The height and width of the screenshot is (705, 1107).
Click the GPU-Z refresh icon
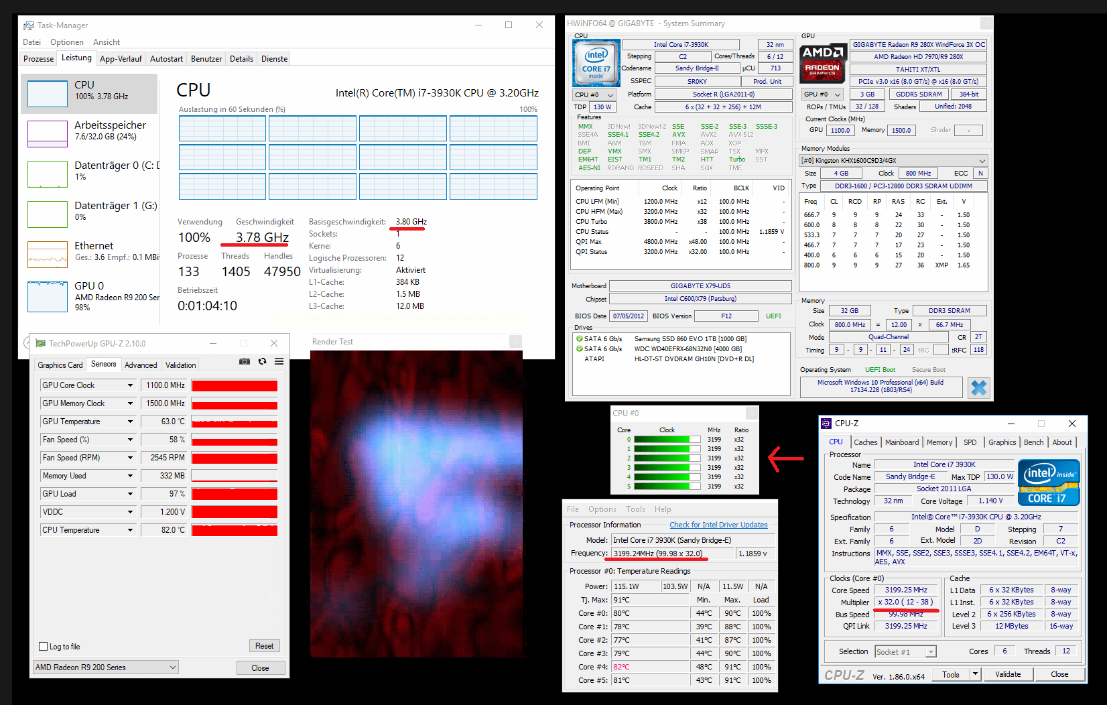(262, 361)
